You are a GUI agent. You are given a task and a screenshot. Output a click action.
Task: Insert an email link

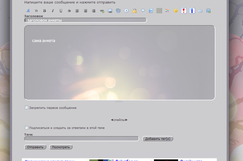tap(110, 11)
